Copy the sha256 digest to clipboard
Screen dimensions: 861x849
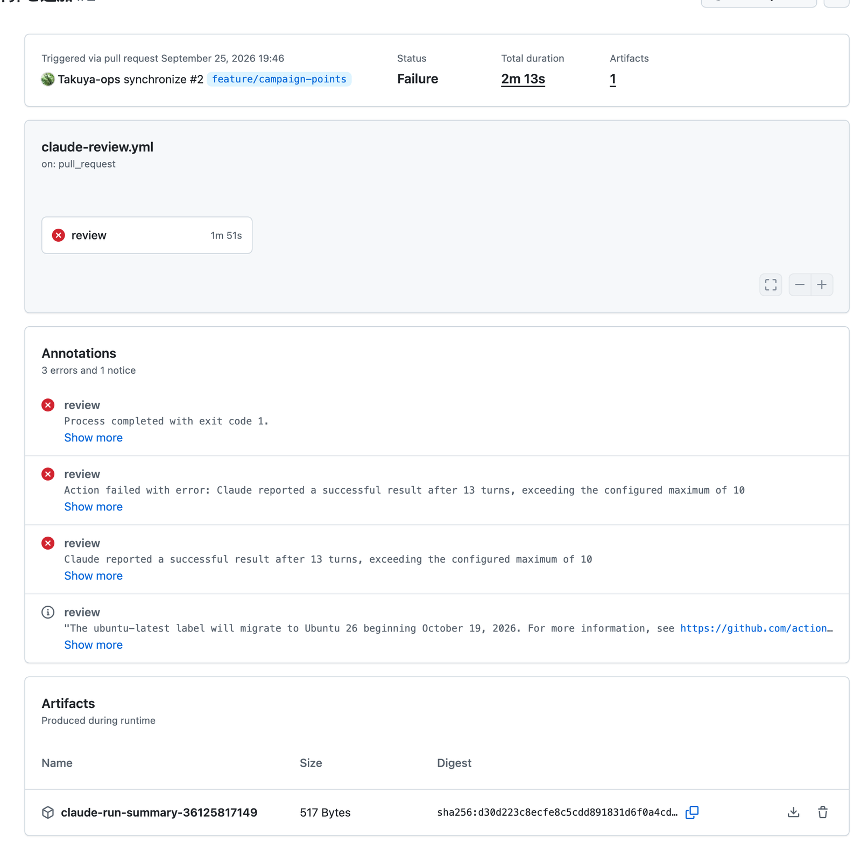click(x=692, y=812)
